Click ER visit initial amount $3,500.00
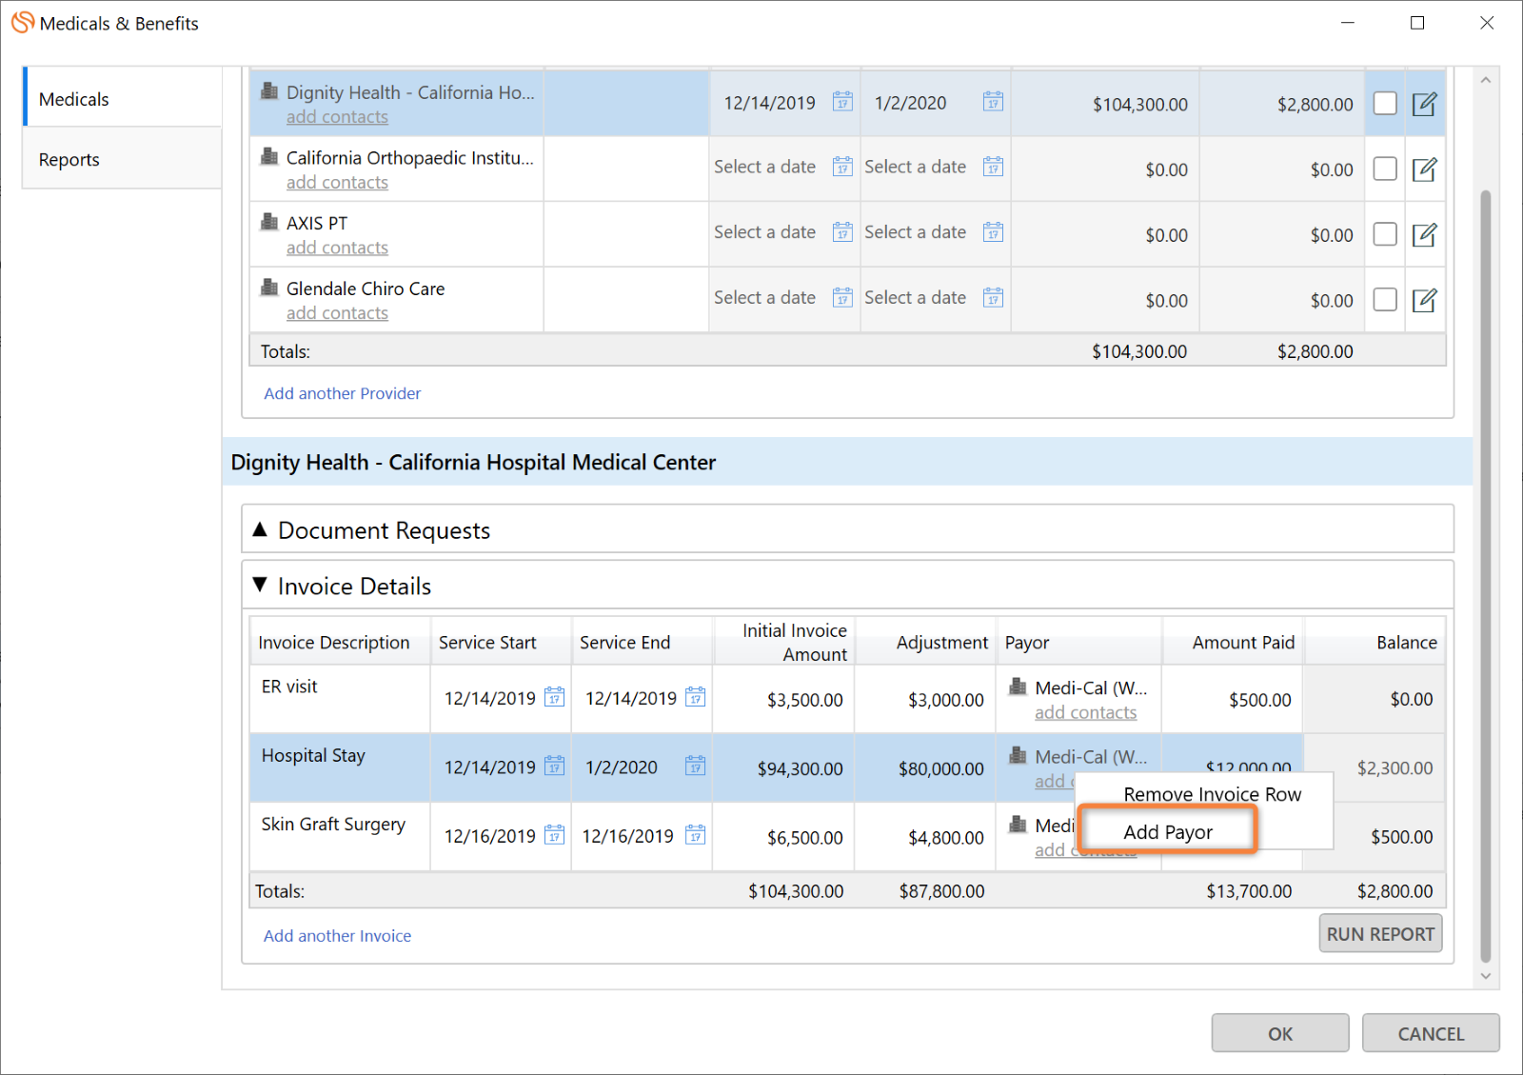This screenshot has width=1523, height=1075. [x=805, y=700]
